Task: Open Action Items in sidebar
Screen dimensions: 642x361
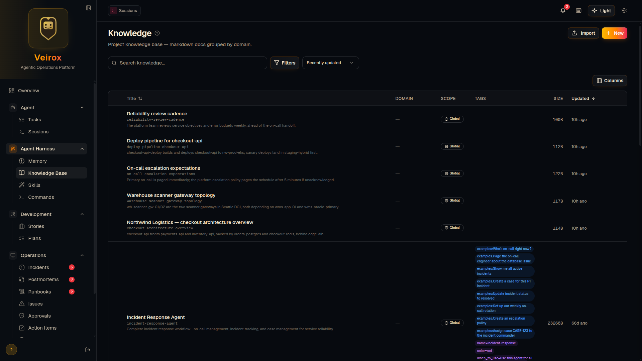Action: 51,328
